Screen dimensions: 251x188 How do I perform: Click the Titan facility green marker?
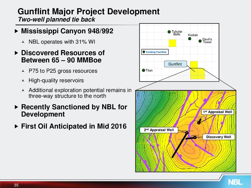click(143, 70)
